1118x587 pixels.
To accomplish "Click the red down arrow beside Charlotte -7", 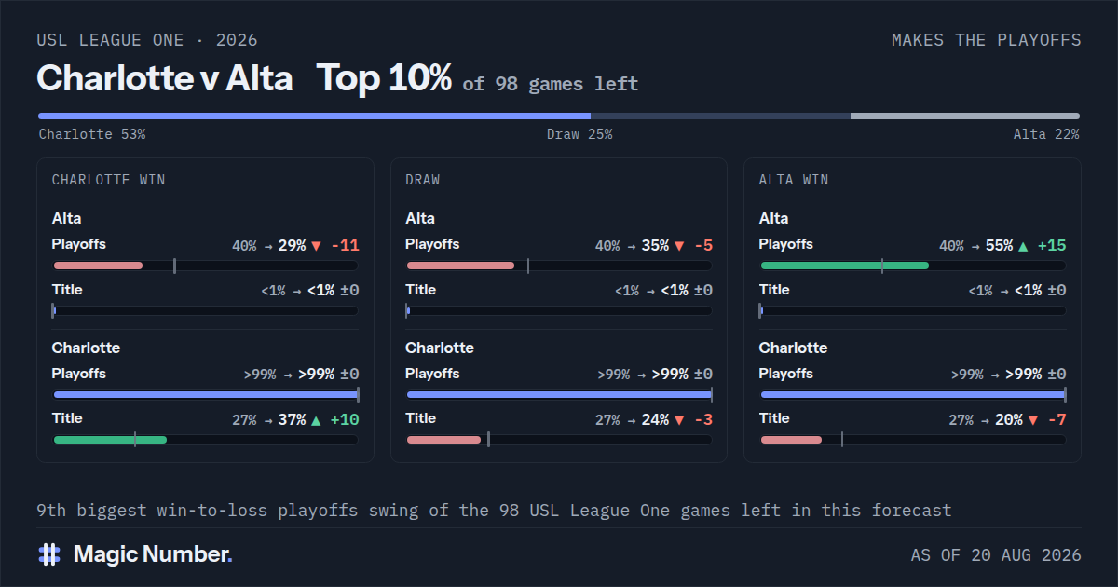I will (x=1032, y=420).
